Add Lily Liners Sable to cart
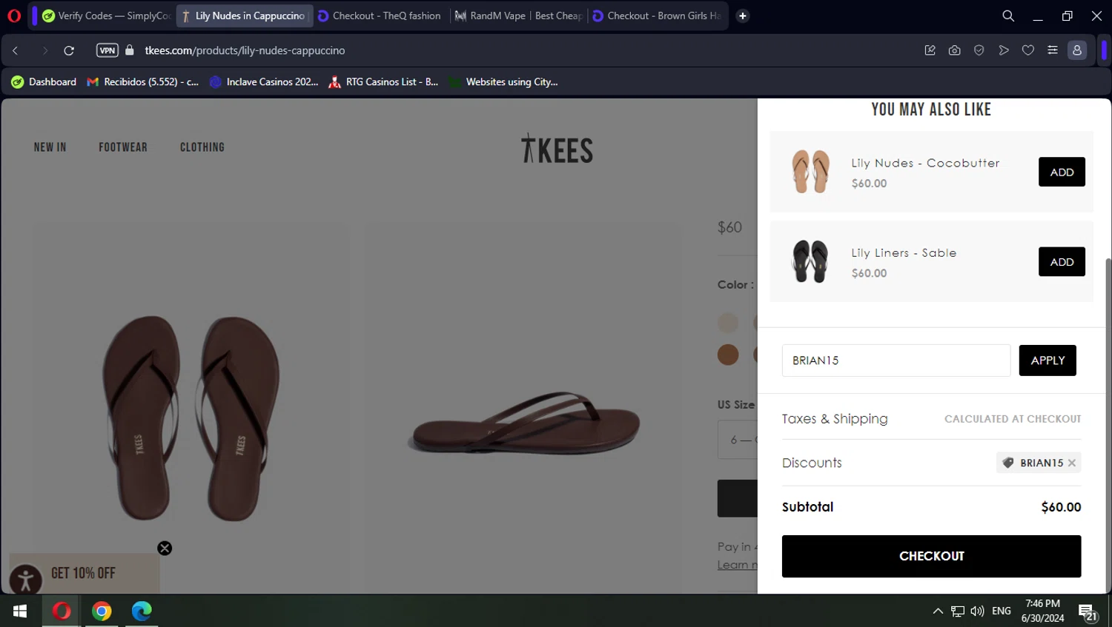The width and height of the screenshot is (1112, 627). coord(1062,262)
